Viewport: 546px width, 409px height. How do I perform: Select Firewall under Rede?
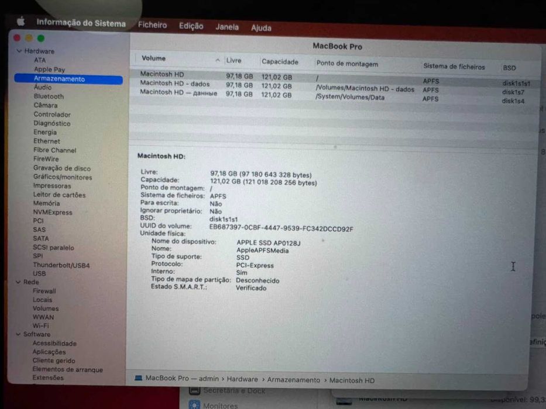pos(44,291)
